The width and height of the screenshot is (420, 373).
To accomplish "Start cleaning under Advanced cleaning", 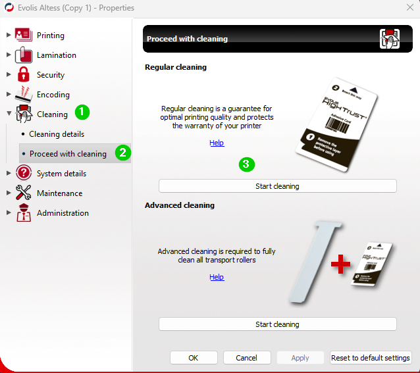I will pyautogui.click(x=278, y=324).
